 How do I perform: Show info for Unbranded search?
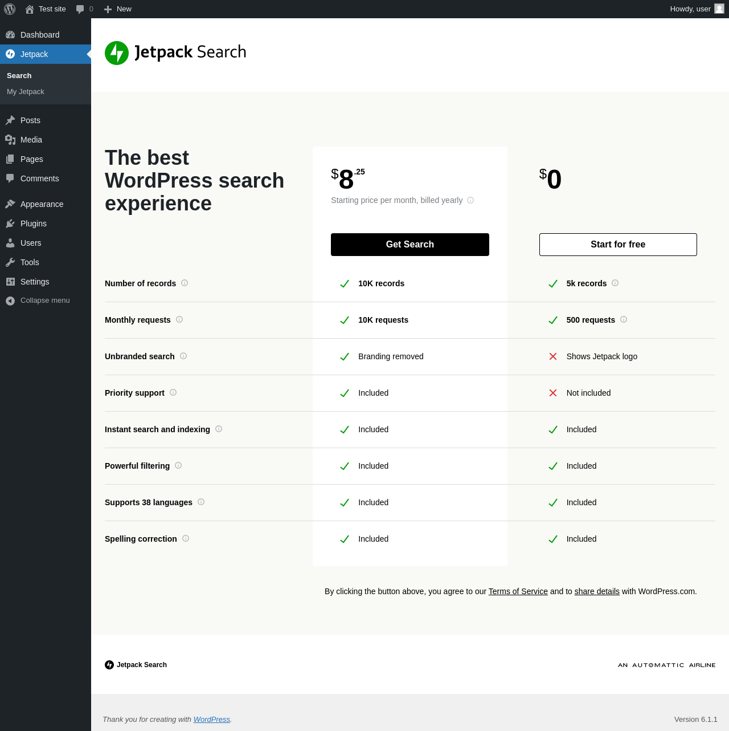pyautogui.click(x=183, y=356)
